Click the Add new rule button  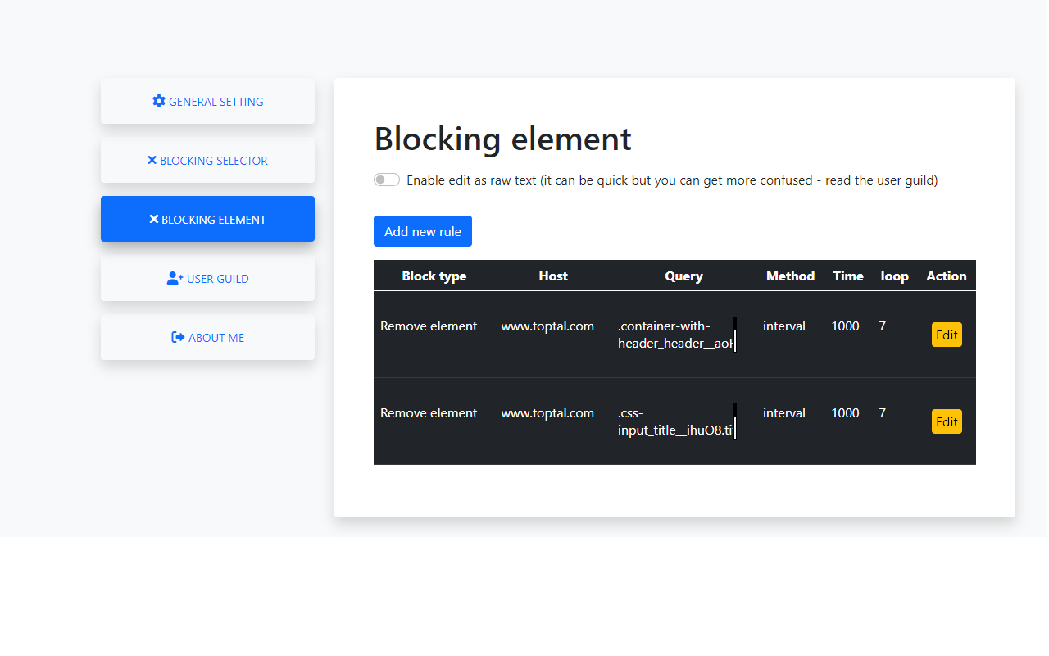tap(423, 231)
